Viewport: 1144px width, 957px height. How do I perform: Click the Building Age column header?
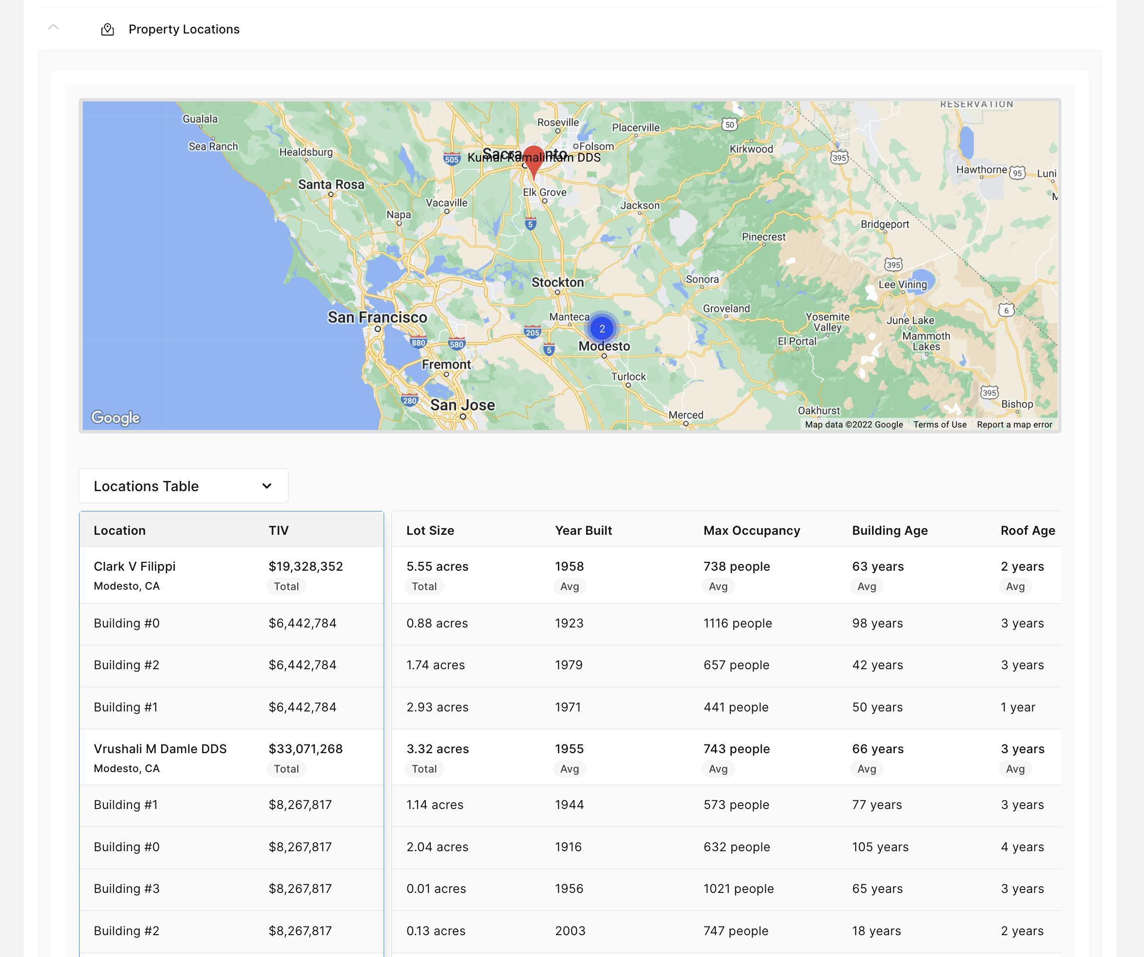890,530
